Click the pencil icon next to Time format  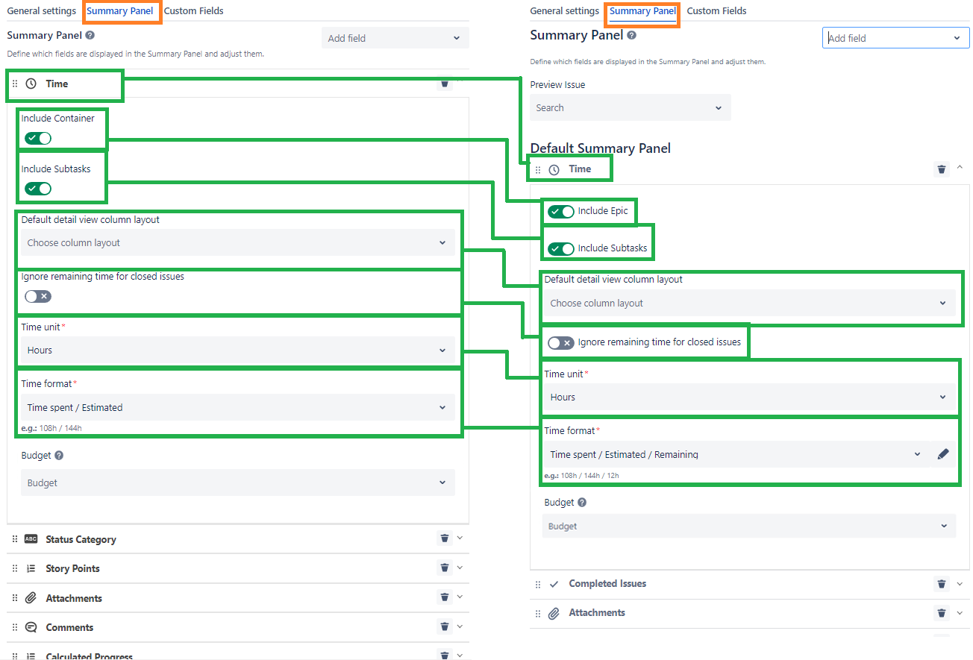coord(943,453)
